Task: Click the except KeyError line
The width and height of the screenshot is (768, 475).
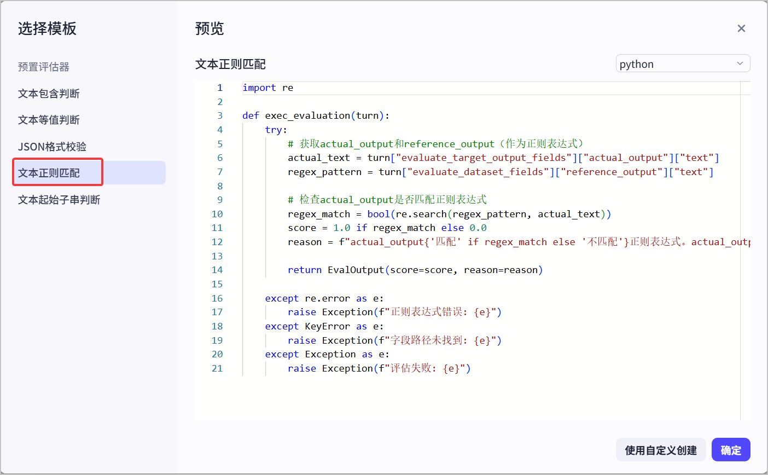Action: pyautogui.click(x=324, y=326)
